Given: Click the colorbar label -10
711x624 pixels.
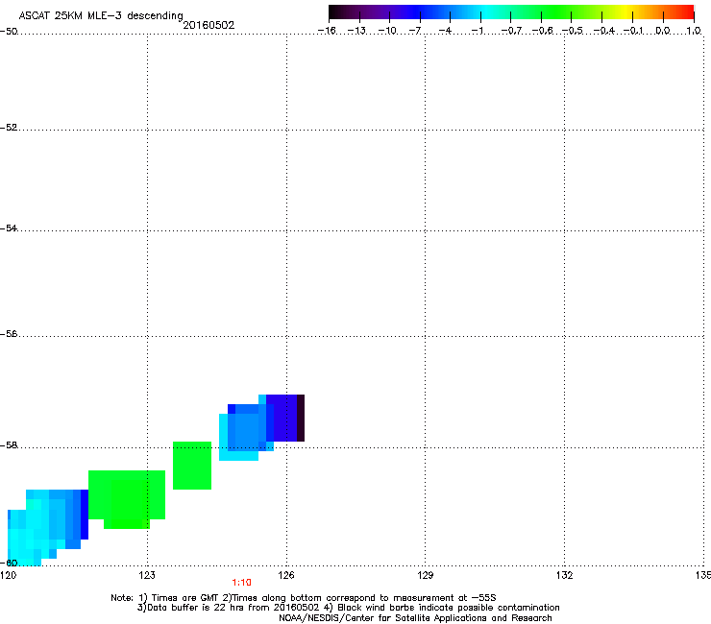Looking at the screenshot, I should [387, 31].
